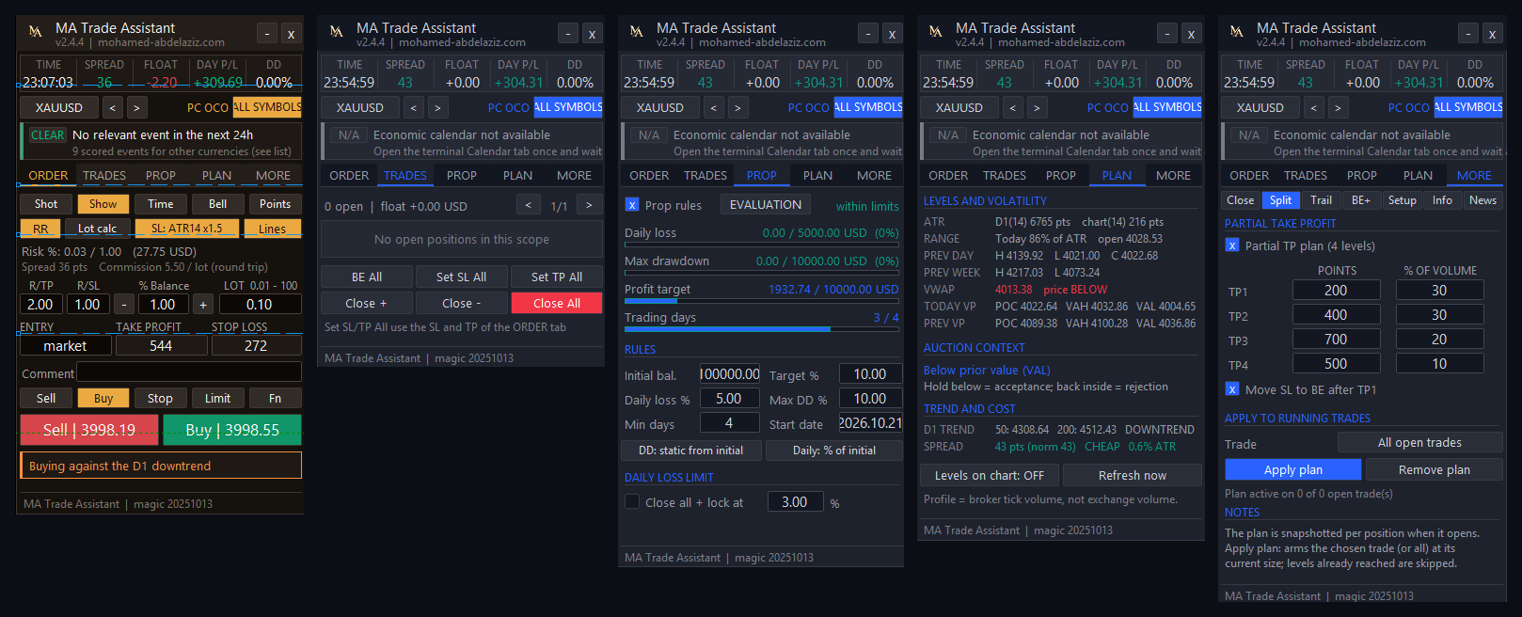Click the red Close All button
The image size is (1522, 617).
557,303
